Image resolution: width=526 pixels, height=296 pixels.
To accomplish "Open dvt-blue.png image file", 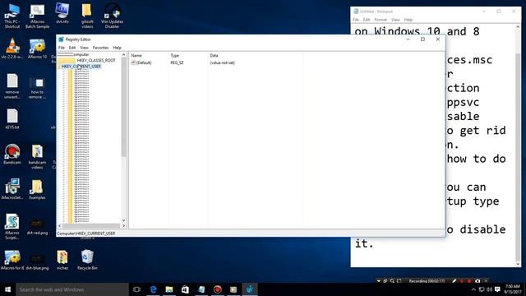I will tap(37, 261).
